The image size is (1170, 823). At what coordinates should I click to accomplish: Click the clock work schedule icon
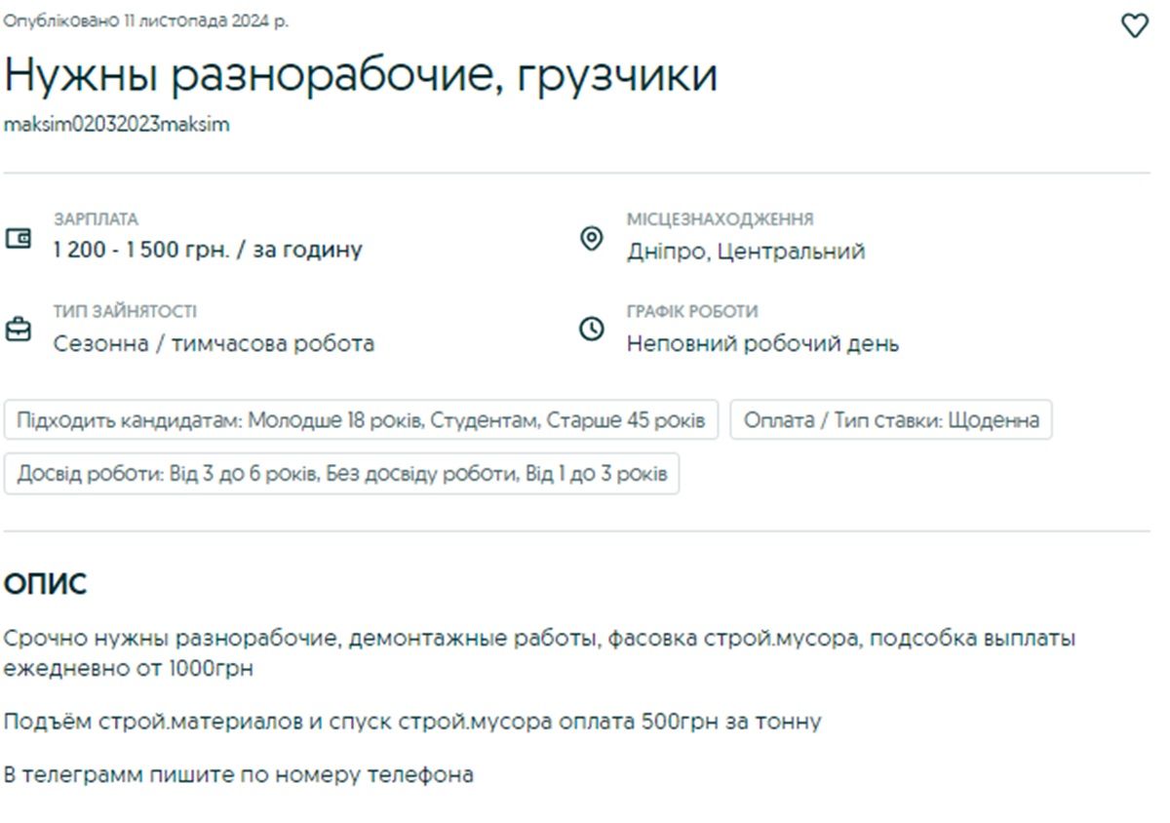591,330
